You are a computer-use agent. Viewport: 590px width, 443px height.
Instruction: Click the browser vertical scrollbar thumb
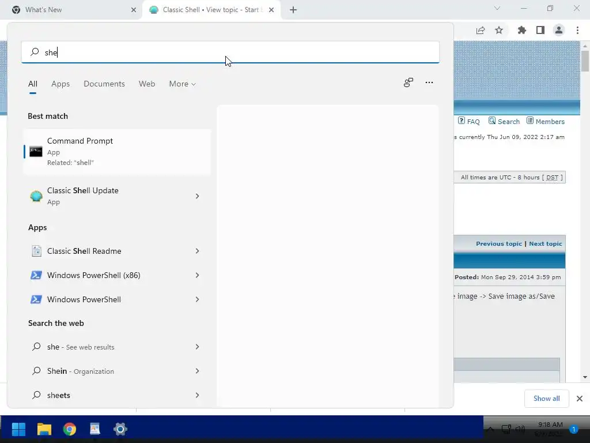click(x=585, y=61)
